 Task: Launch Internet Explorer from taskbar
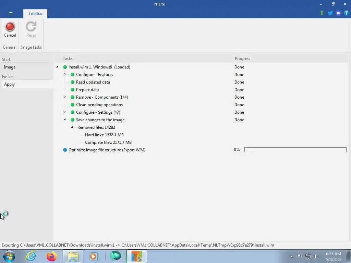tap(31, 256)
